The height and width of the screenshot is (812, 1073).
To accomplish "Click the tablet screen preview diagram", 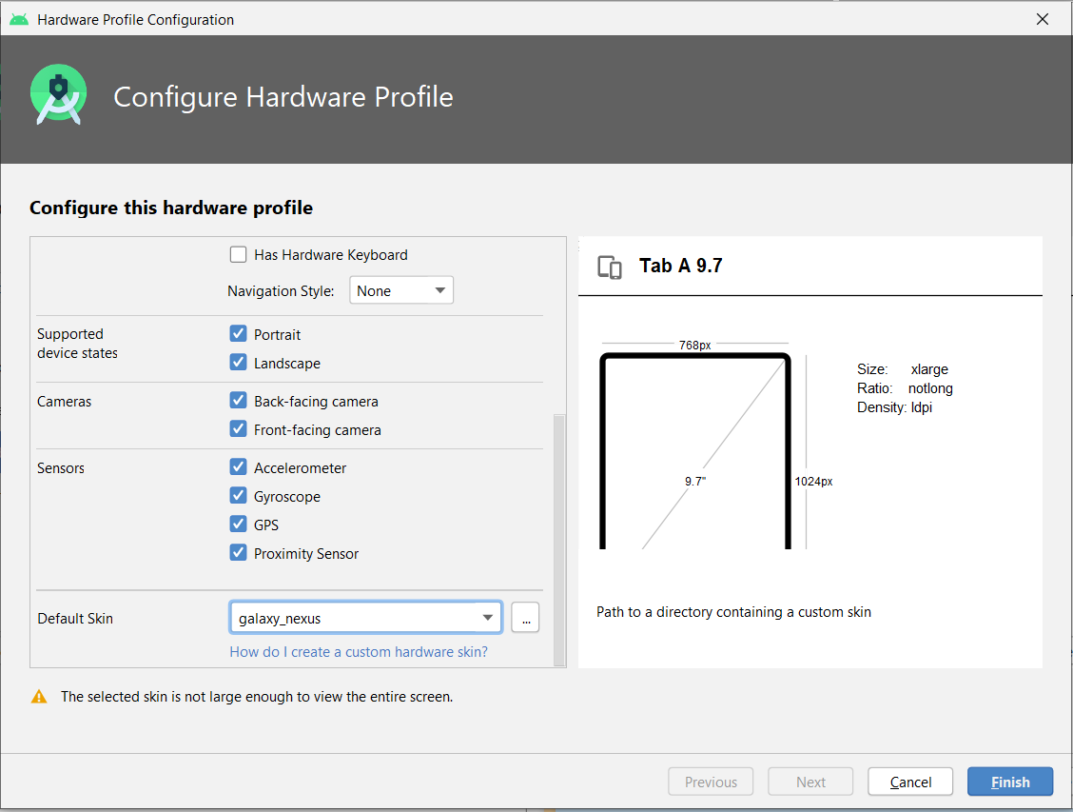I will click(x=695, y=450).
